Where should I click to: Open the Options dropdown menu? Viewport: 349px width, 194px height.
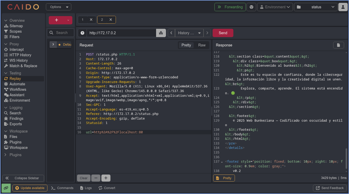(x=58, y=7)
